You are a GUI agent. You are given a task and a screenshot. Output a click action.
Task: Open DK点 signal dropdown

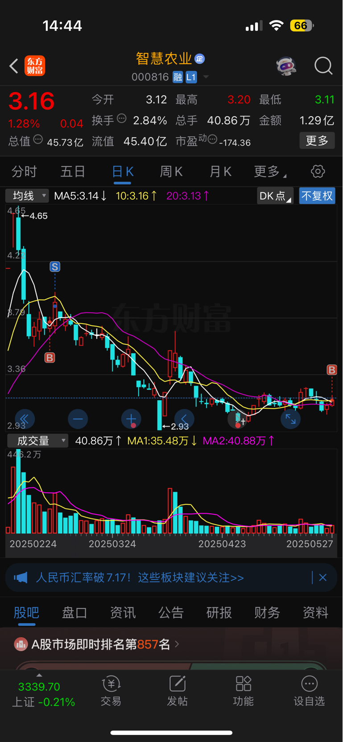[275, 196]
